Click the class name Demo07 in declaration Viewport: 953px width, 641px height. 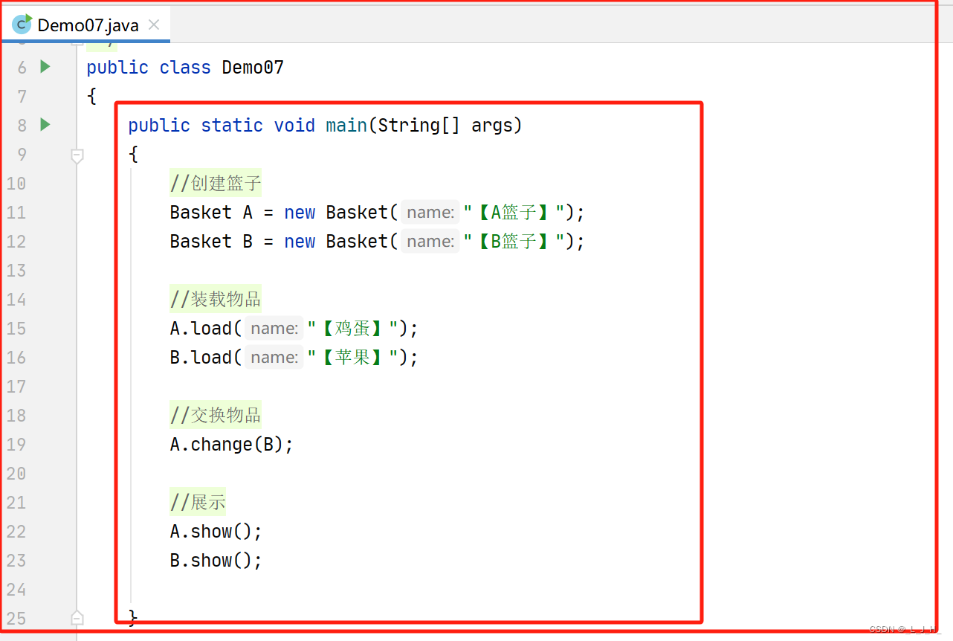tap(253, 68)
